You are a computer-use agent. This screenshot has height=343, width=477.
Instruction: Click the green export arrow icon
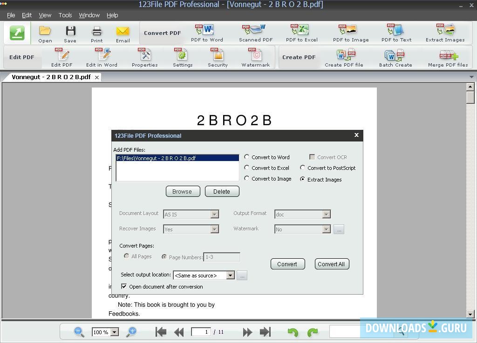point(17,33)
